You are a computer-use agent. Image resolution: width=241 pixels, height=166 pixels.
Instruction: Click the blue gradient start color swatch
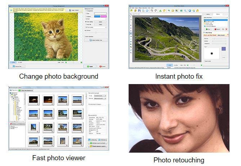pos(97,16)
